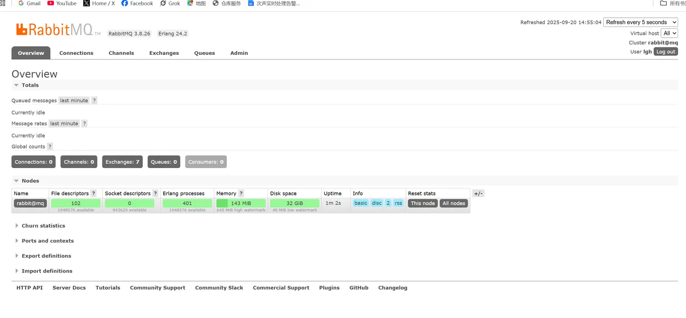
Task: Toggle node columns with +/- button
Action: [x=478, y=194]
